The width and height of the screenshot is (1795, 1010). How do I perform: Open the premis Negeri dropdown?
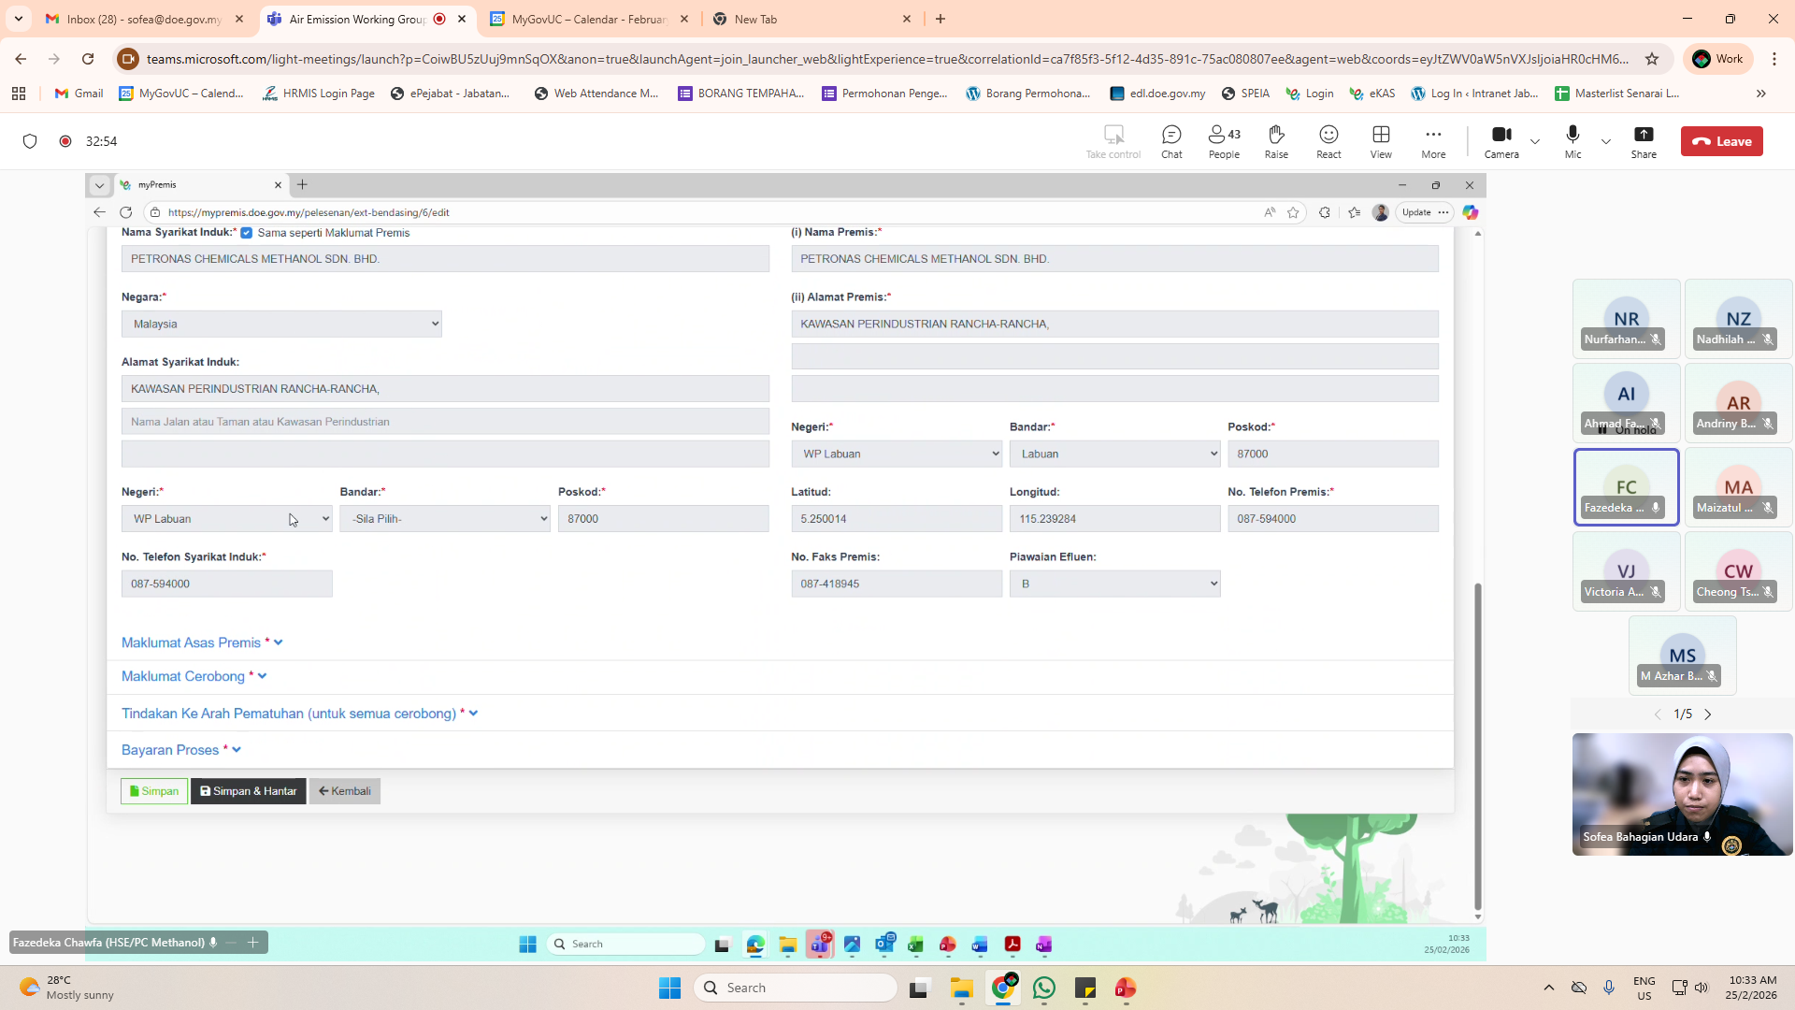point(897,454)
